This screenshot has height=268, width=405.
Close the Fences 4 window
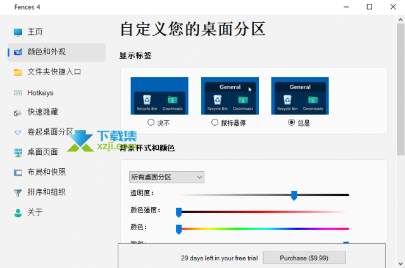point(393,7)
